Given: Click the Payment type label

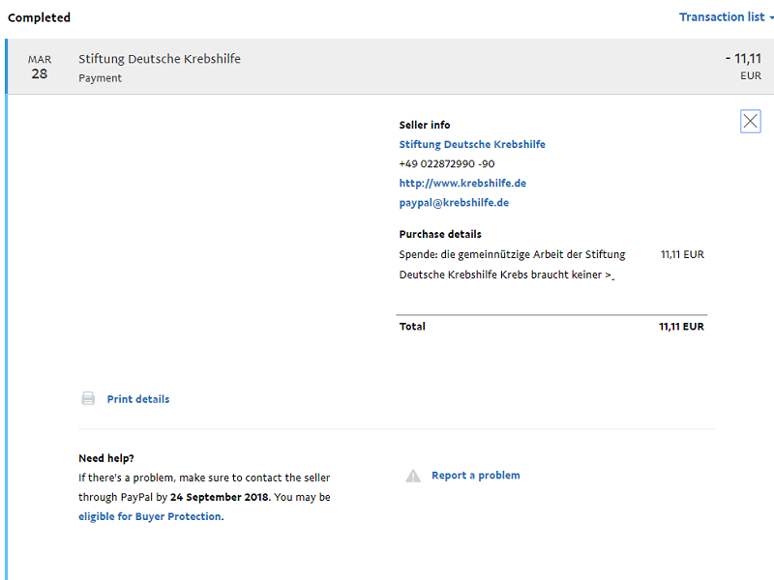Looking at the screenshot, I should tap(101, 78).
